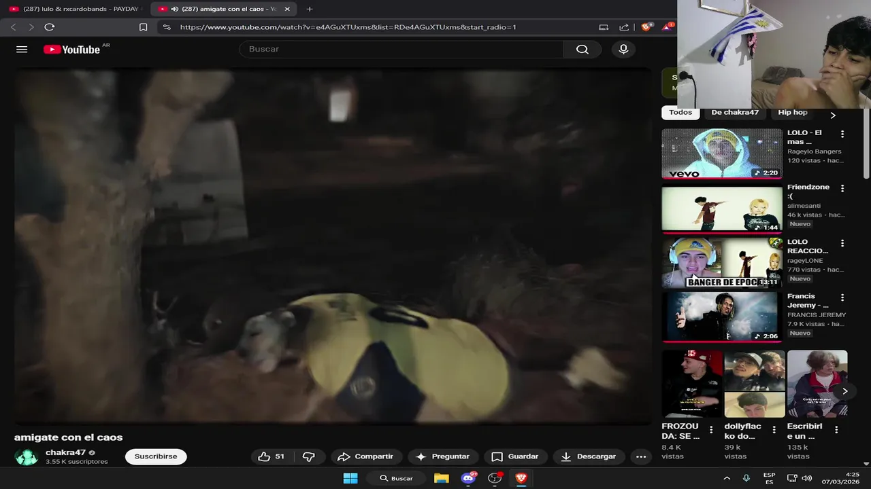Bookmark this page with the bookmark icon
871x489 pixels.
tap(143, 27)
